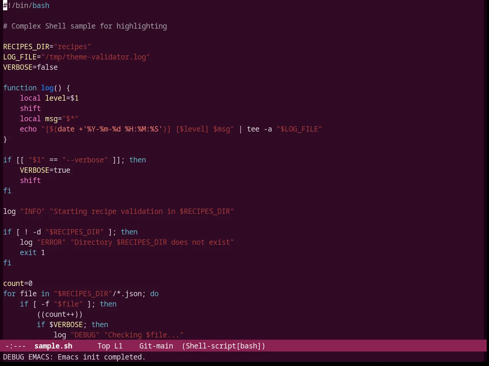Place cursor on the #!/bin/bash shebang line
The image size is (489, 366).
point(26,5)
